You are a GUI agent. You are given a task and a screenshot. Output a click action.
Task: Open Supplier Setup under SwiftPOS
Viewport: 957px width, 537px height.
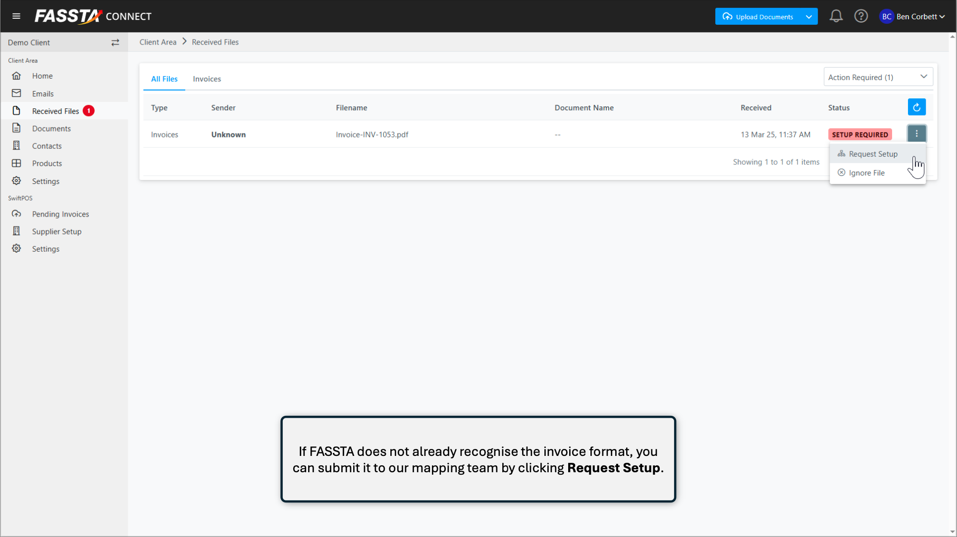coord(64,231)
